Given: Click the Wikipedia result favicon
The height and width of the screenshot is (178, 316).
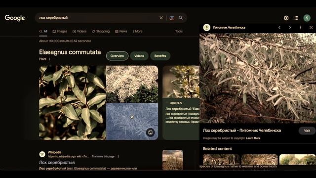Looking at the screenshot, I should pos(42,154).
